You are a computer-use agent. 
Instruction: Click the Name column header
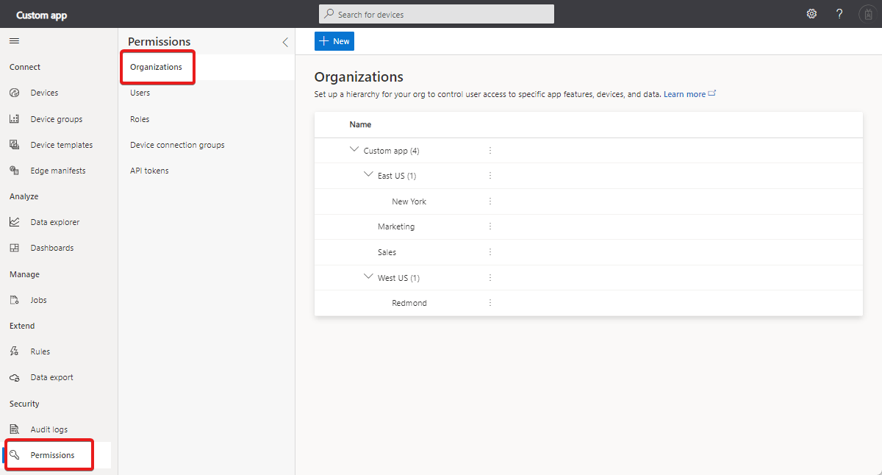(360, 124)
